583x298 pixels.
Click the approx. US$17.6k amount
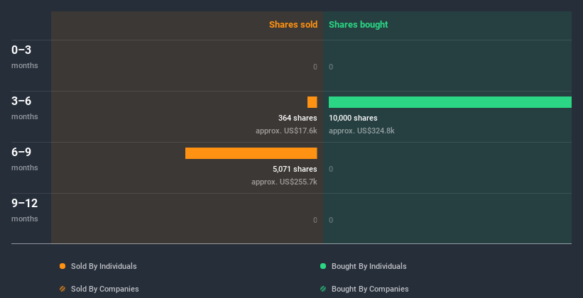click(x=286, y=131)
